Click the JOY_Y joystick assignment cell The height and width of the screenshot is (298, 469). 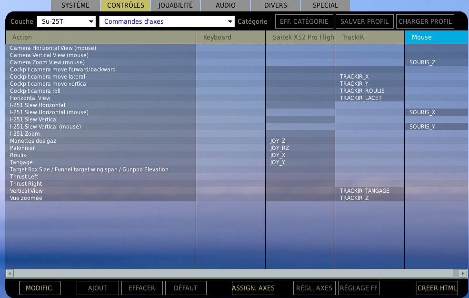pos(300,163)
